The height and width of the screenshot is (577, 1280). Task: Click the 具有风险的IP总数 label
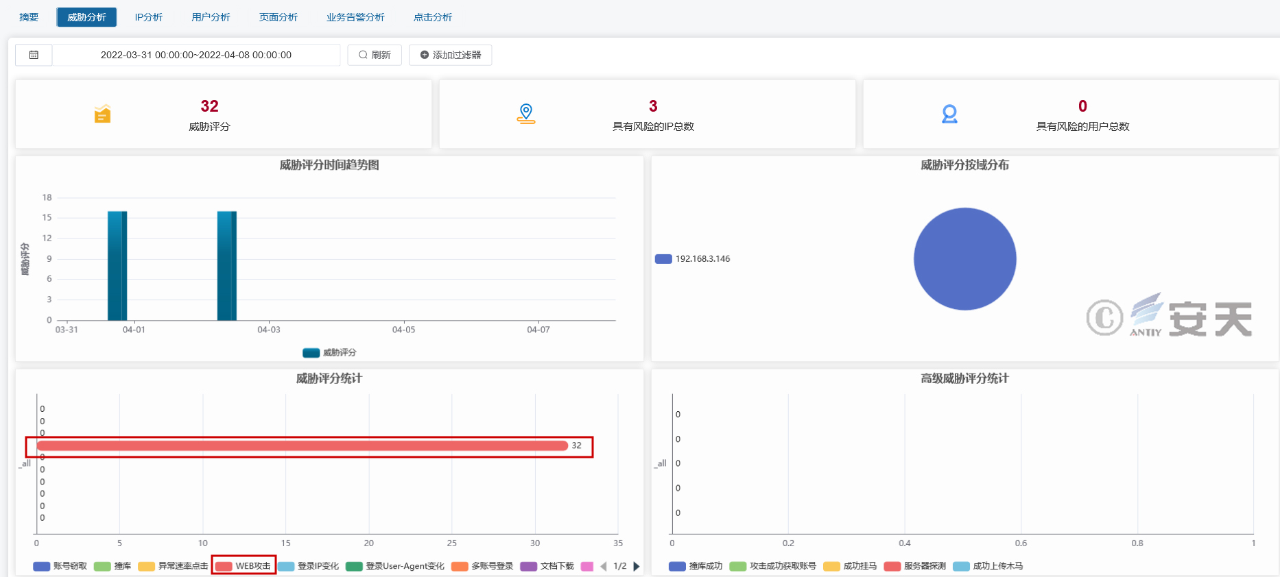pyautogui.click(x=653, y=126)
